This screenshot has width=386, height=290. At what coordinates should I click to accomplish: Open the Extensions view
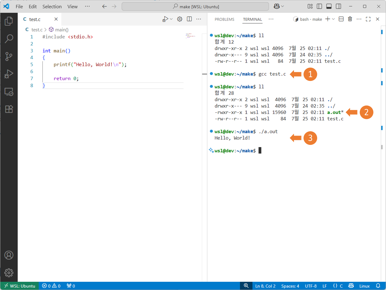(x=9, y=109)
